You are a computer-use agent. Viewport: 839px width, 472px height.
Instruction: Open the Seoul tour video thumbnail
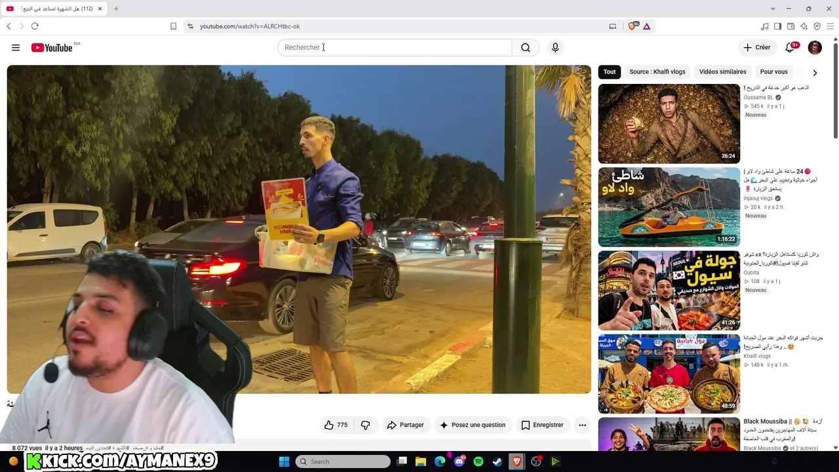(669, 290)
